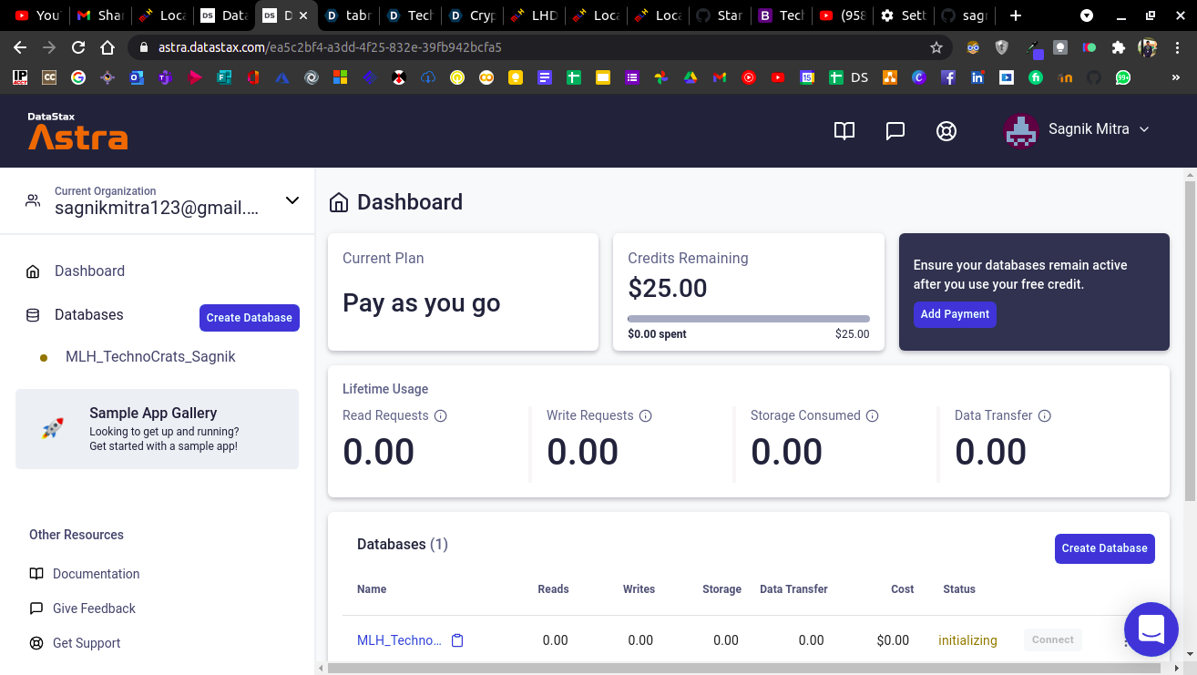
Task: Open the MLH_Techno... database link
Action: 399,640
